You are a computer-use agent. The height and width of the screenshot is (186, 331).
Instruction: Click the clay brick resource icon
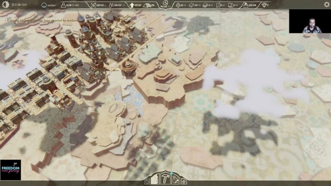click(191, 5)
